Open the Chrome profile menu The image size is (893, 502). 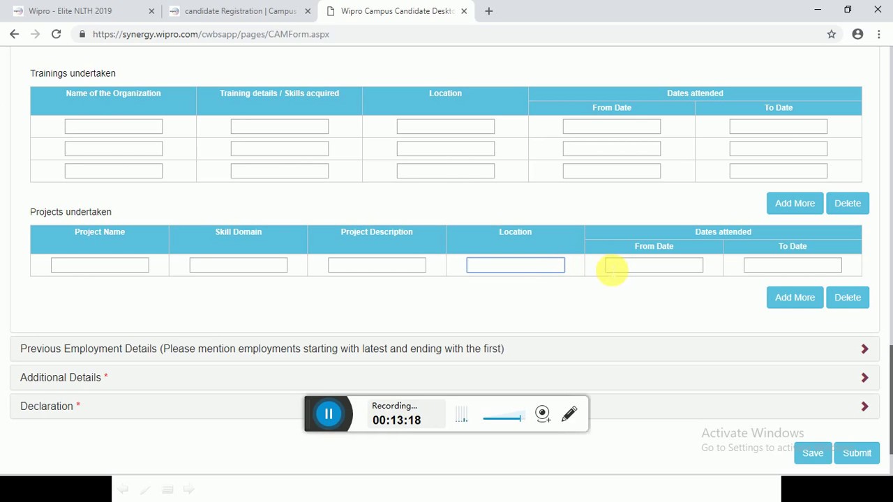(x=857, y=33)
